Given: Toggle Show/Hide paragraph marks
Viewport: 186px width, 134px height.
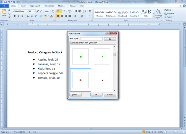Looking at the screenshot, I should [x=90, y=11].
